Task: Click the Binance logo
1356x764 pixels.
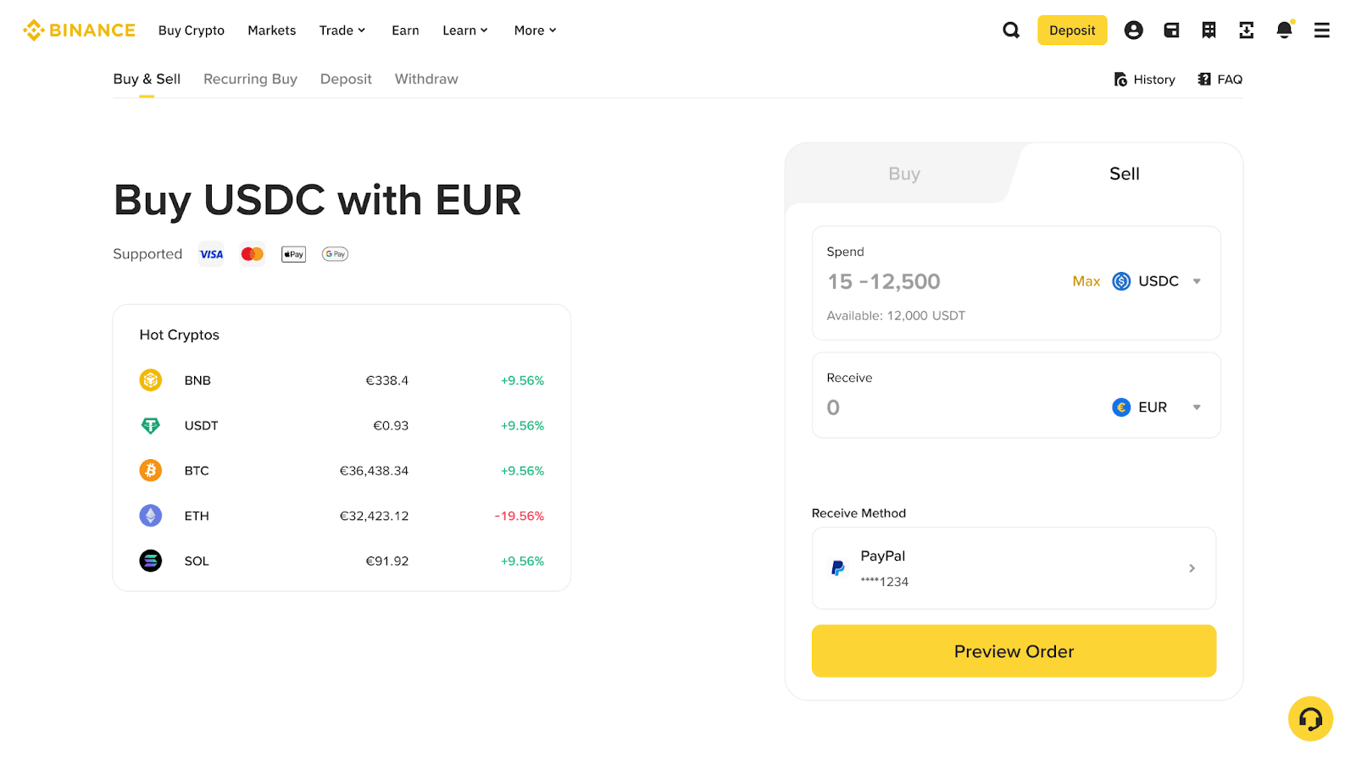Action: (80, 30)
